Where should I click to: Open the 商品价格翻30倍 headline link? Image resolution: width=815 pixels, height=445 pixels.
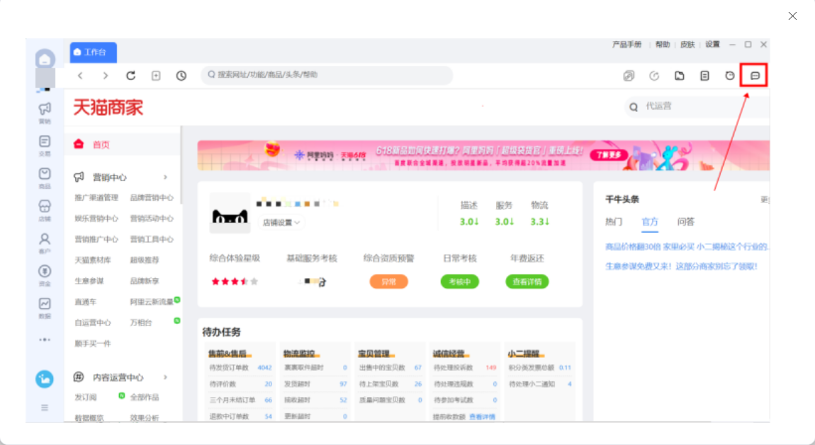pyautogui.click(x=687, y=247)
